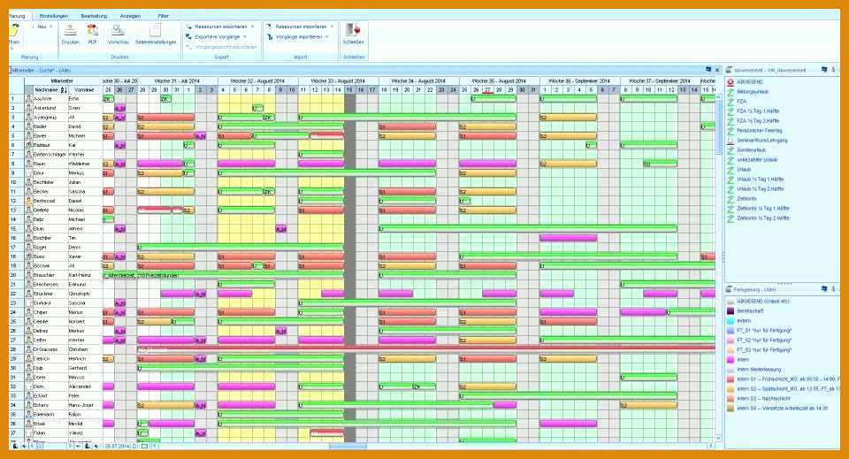Select 'intern Niederlassung' entry
849x459 pixels.
pos(759,369)
